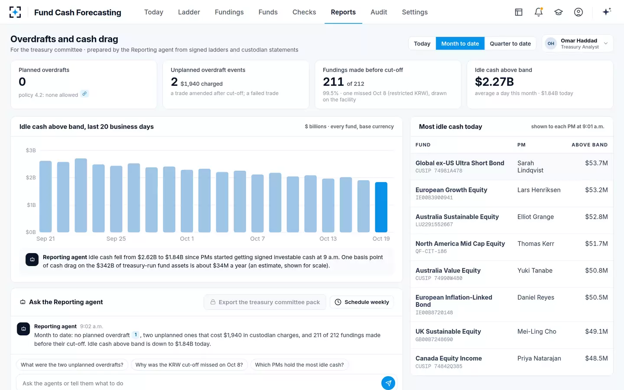Select the Global ex-US Ultra Short Bond row

pyautogui.click(x=512, y=167)
